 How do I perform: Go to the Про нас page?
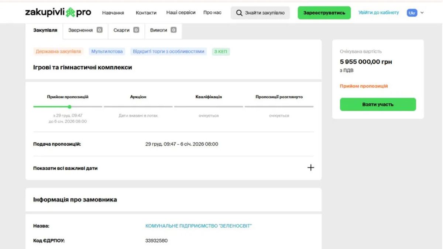[212, 13]
